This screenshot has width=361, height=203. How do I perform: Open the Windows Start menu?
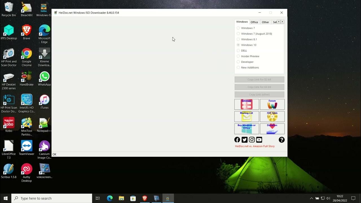tap(6, 198)
